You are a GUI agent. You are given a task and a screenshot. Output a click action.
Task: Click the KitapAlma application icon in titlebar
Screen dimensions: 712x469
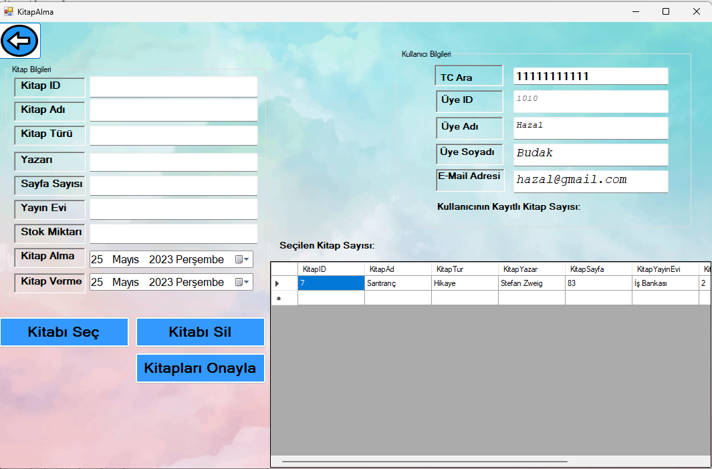tap(7, 11)
